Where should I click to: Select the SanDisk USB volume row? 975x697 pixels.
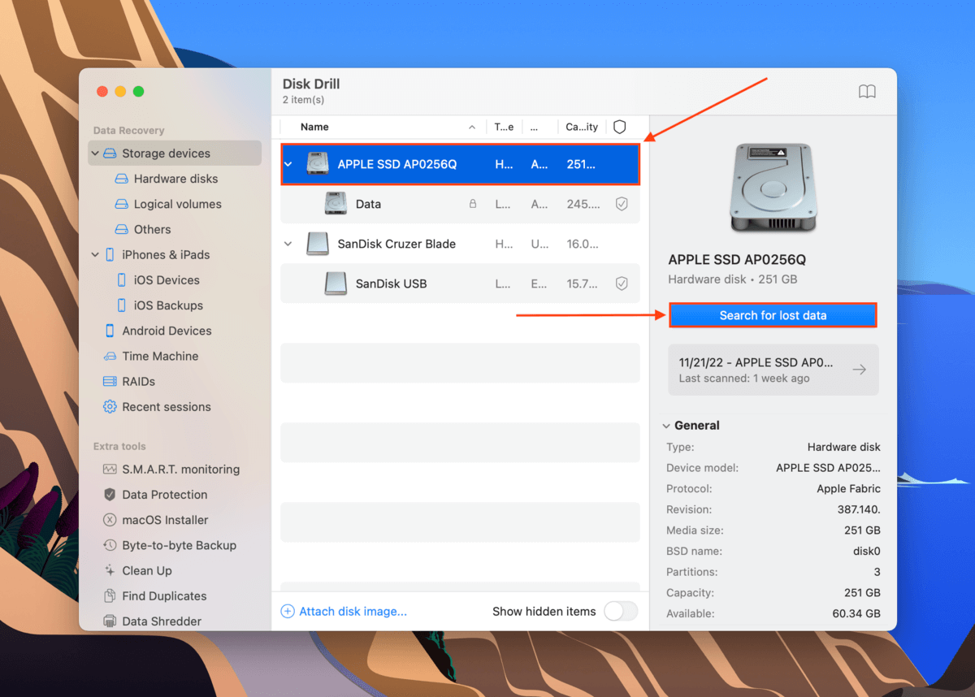pyautogui.click(x=460, y=284)
